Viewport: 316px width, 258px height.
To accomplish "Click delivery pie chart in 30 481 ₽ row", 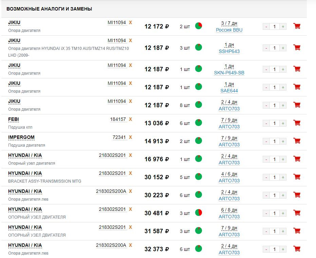I will 199,213.
